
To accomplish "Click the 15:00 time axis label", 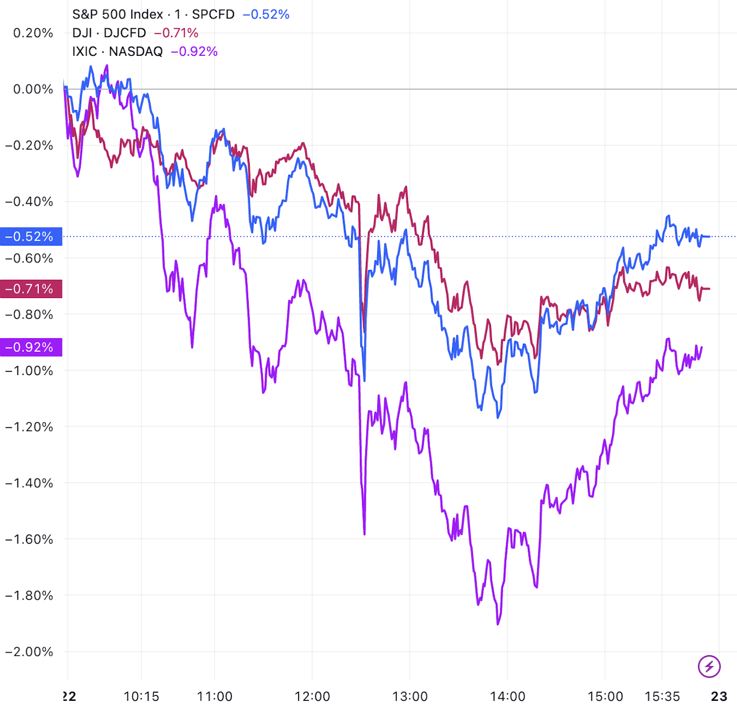I will click(605, 697).
